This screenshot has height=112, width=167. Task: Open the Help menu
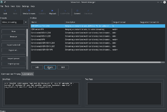[x=33, y=6]
